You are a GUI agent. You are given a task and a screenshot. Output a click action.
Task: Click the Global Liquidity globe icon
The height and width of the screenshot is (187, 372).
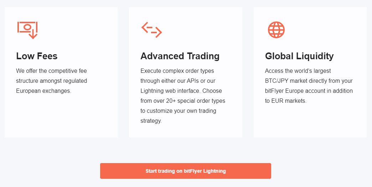tap(276, 30)
